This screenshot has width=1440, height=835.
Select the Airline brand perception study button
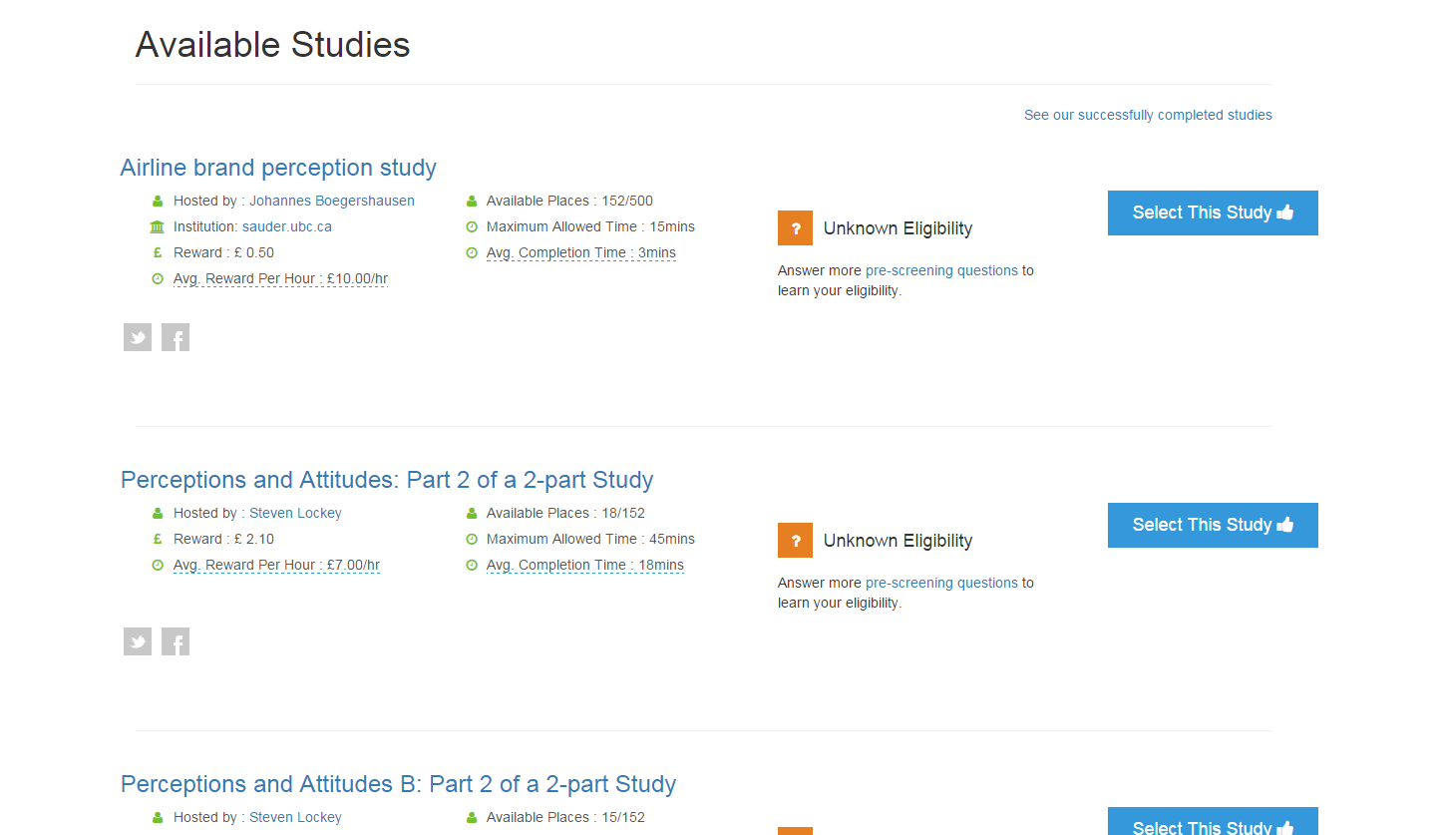pyautogui.click(x=1212, y=212)
